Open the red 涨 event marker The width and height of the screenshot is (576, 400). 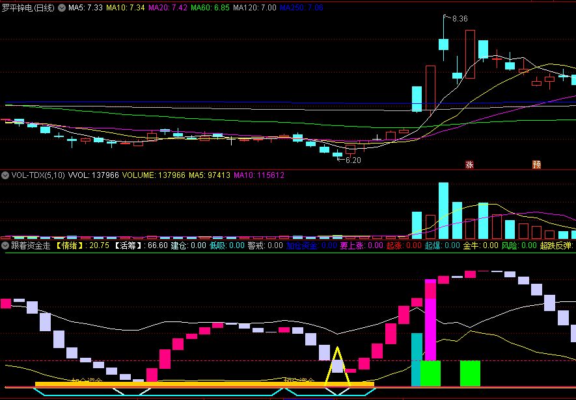click(469, 165)
